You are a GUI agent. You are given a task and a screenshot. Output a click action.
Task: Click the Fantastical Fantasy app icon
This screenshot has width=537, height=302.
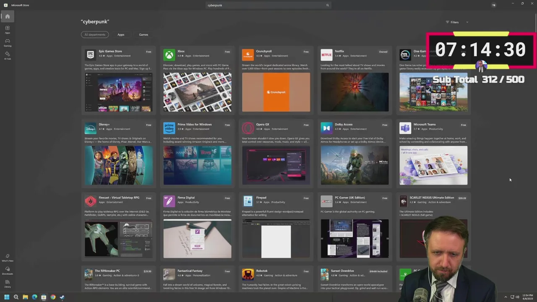[169, 274]
